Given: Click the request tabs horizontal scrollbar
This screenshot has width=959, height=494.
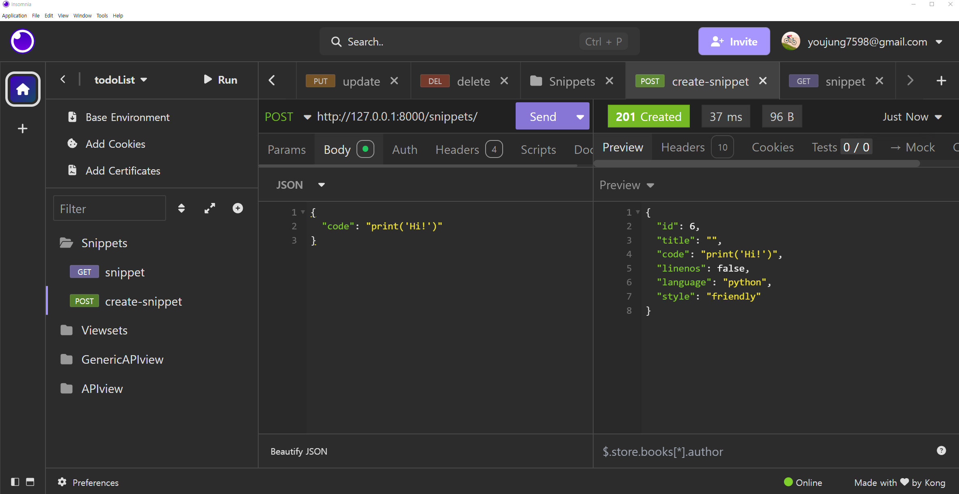Looking at the screenshot, I should tap(418, 166).
